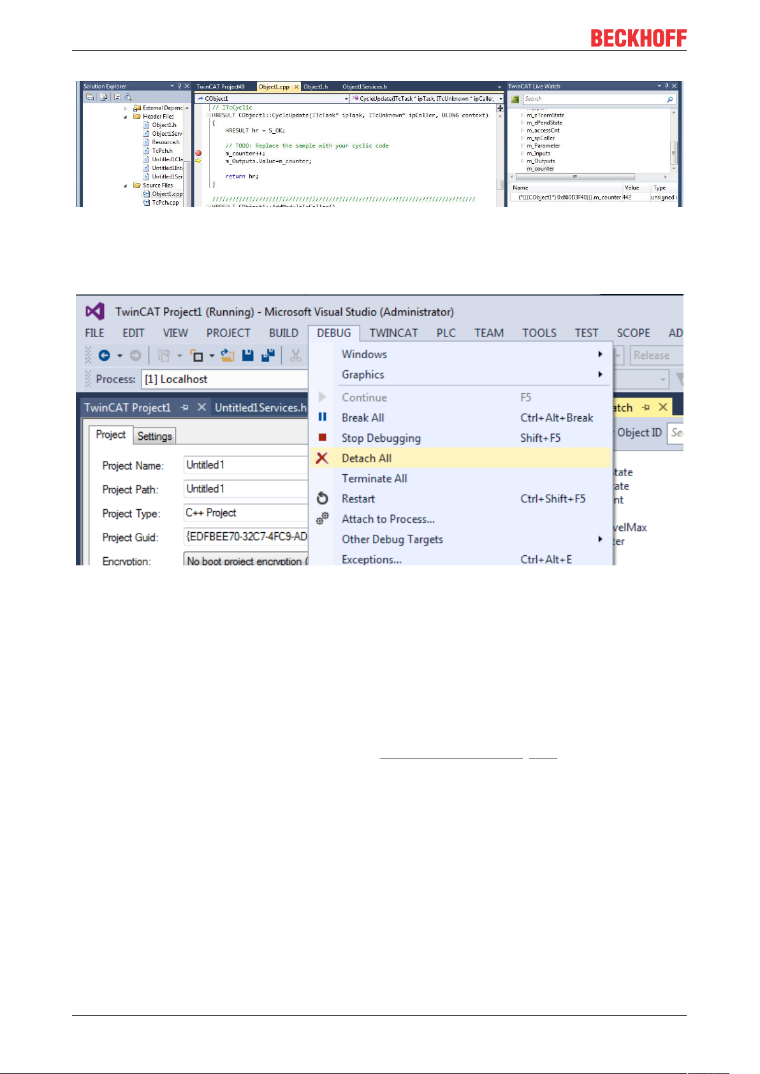Click the magnifier icon in Live Watch search
The height and width of the screenshot is (1074, 760).
click(669, 99)
